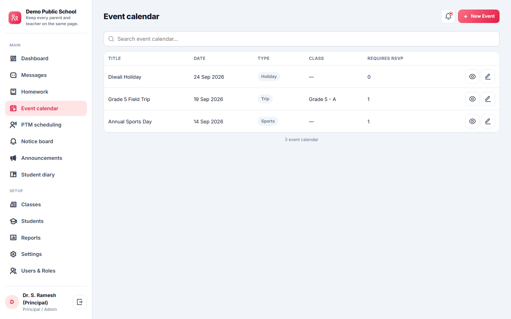Click the PTM scheduling person icon
511x319 pixels.
point(13,125)
